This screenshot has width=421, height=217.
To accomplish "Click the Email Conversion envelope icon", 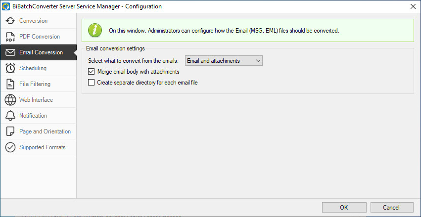I will (10, 52).
